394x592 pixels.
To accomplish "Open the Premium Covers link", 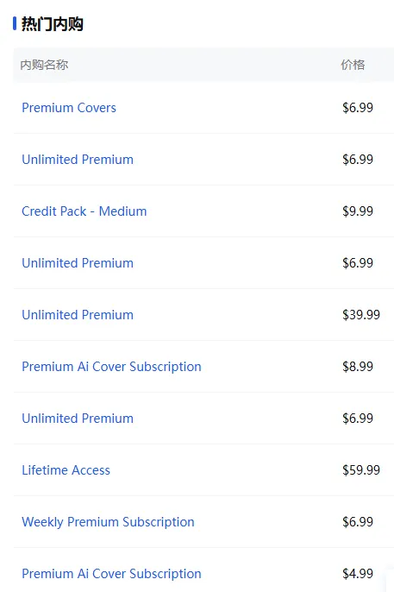I will (x=69, y=108).
